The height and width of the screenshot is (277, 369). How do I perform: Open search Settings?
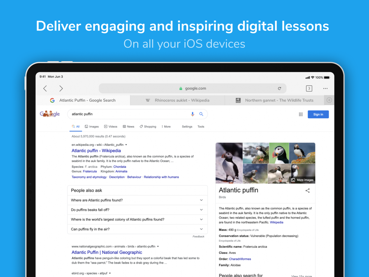[x=187, y=127]
